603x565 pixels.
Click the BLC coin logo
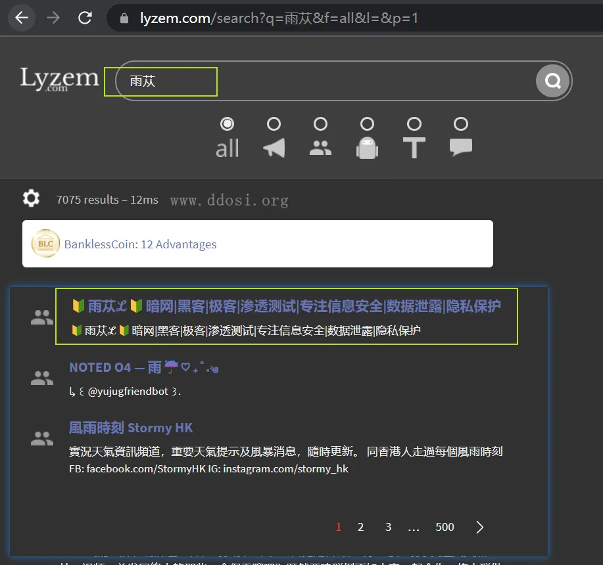click(x=45, y=244)
